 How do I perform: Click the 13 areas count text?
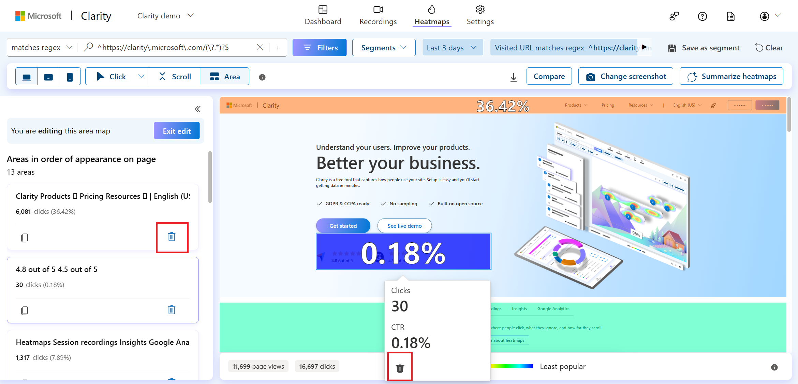[x=21, y=172]
